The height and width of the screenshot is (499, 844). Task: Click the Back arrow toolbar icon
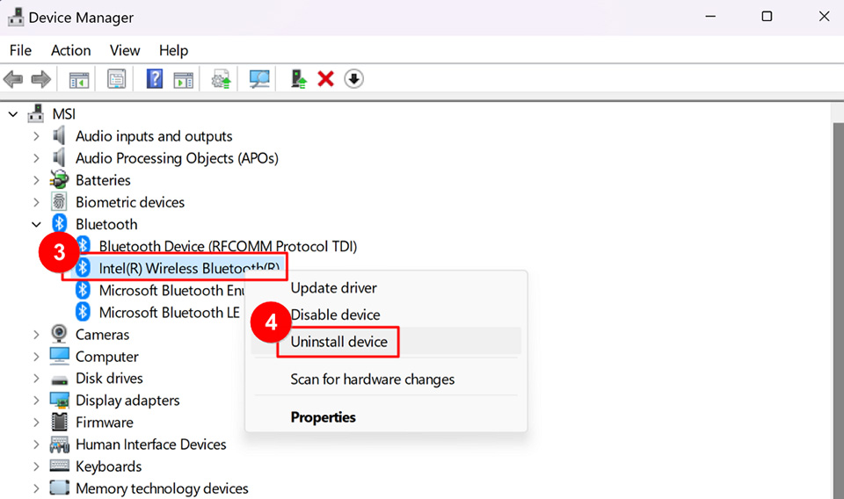pyautogui.click(x=13, y=80)
